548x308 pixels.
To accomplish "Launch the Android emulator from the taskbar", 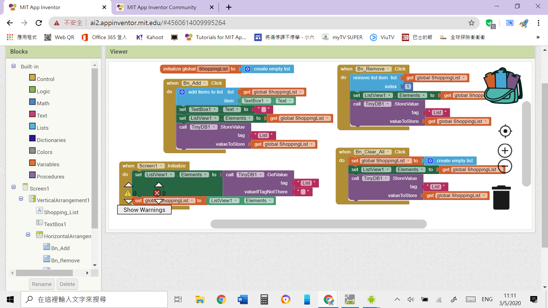I will click(371, 299).
